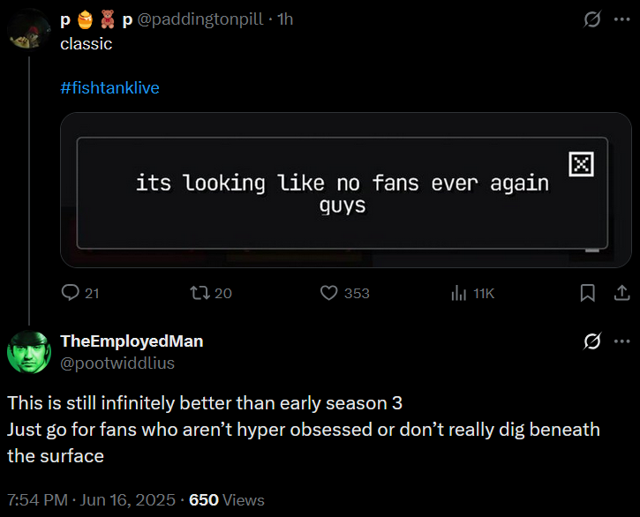Click Grok icon on TheEmployedMan's reply
The height and width of the screenshot is (517, 640).
pyautogui.click(x=591, y=341)
